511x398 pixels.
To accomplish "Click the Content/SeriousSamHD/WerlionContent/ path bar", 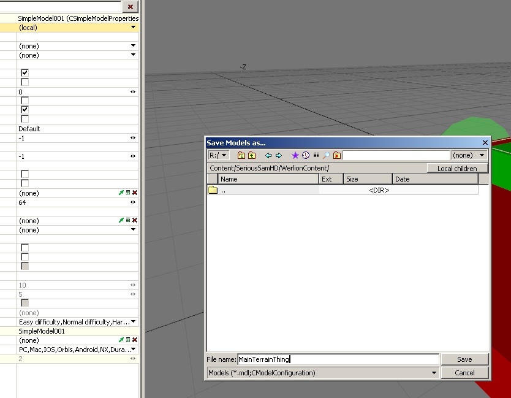I will tap(317, 168).
